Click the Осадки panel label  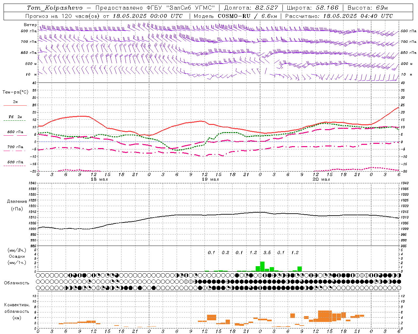tap(17, 256)
